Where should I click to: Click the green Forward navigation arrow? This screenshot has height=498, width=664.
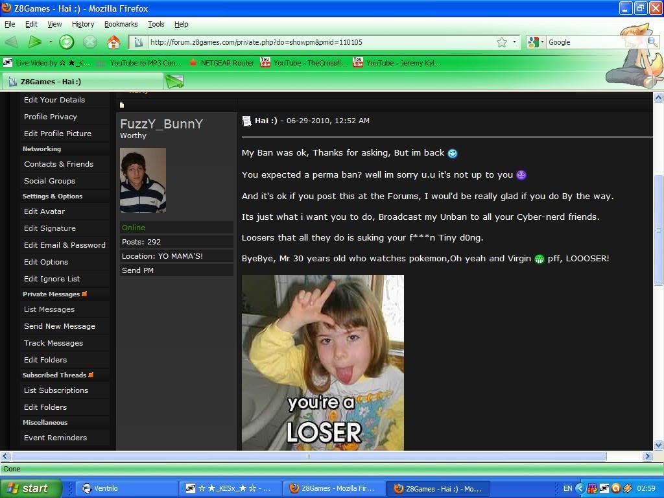[x=34, y=42]
